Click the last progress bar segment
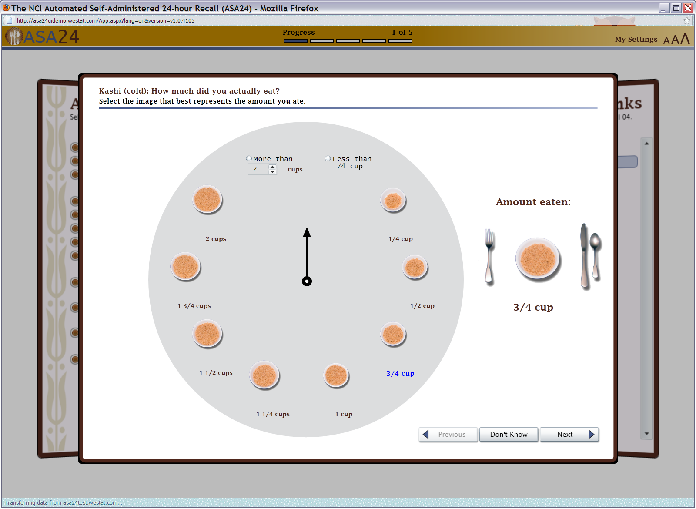Image resolution: width=696 pixels, height=509 pixels. 400,41
